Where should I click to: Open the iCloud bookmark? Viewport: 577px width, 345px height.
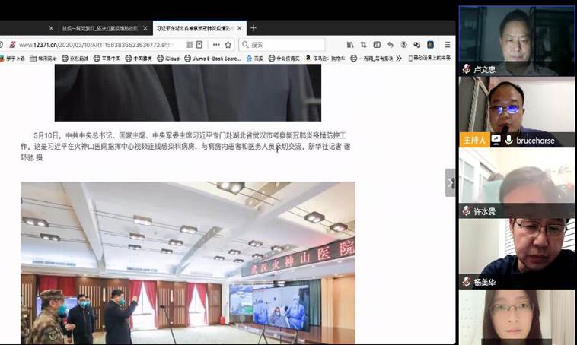168,58
